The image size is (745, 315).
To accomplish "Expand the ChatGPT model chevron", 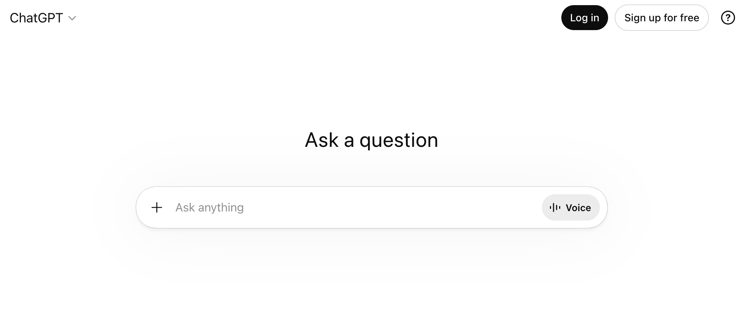I will click(73, 18).
